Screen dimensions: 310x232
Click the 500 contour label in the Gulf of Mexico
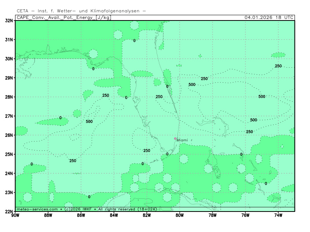[x=89, y=121]
